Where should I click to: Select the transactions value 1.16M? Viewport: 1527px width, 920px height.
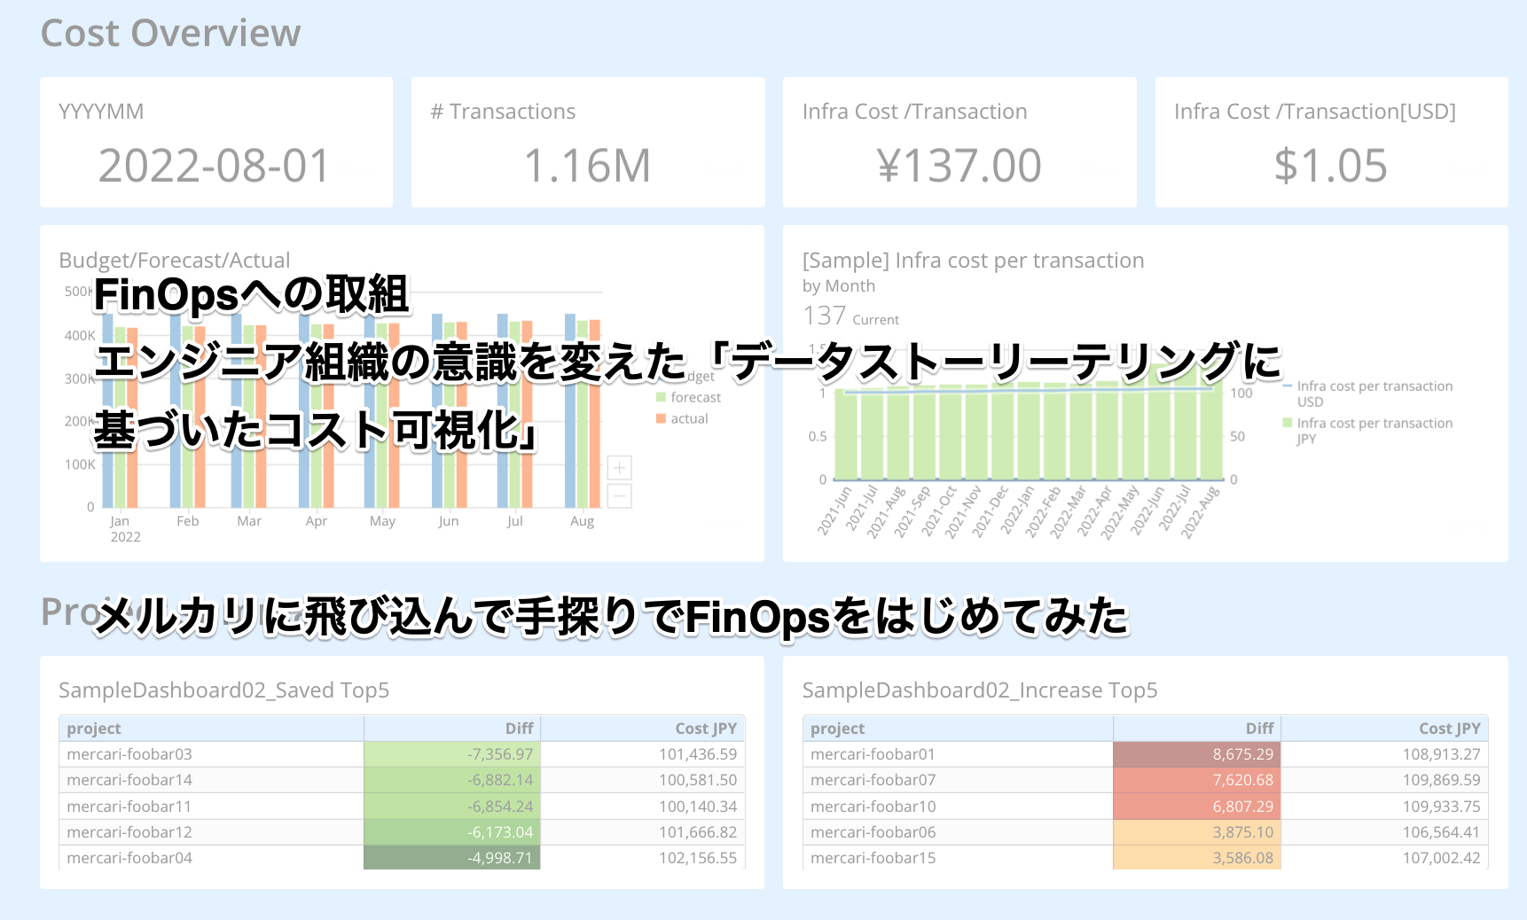(x=587, y=166)
